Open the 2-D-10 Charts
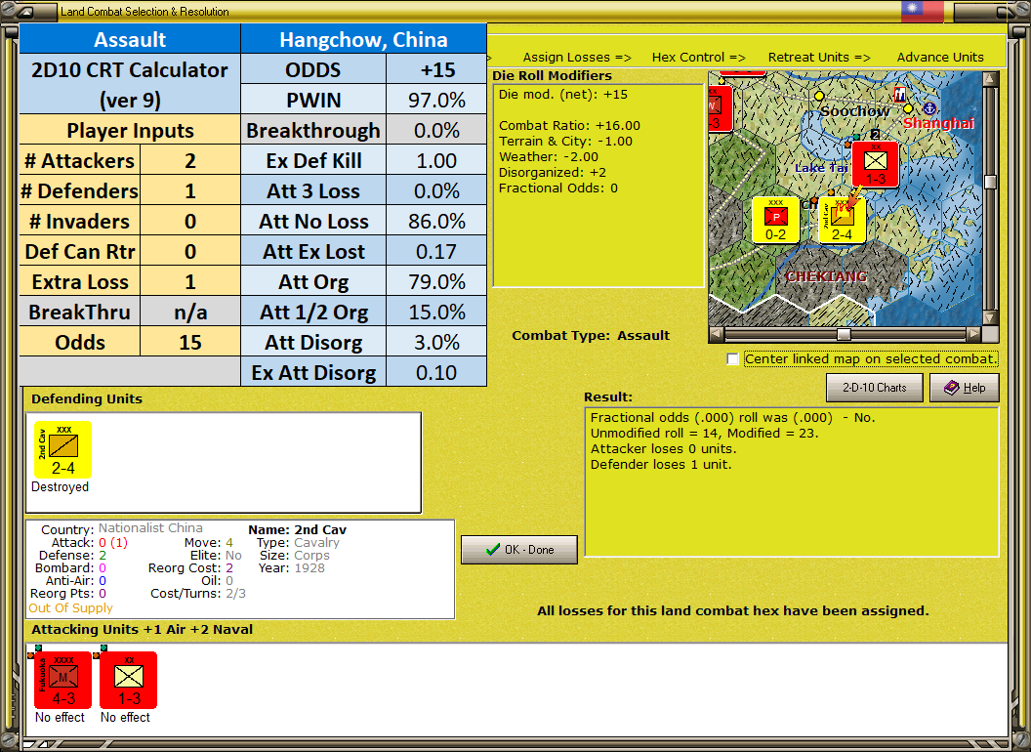 [x=875, y=388]
